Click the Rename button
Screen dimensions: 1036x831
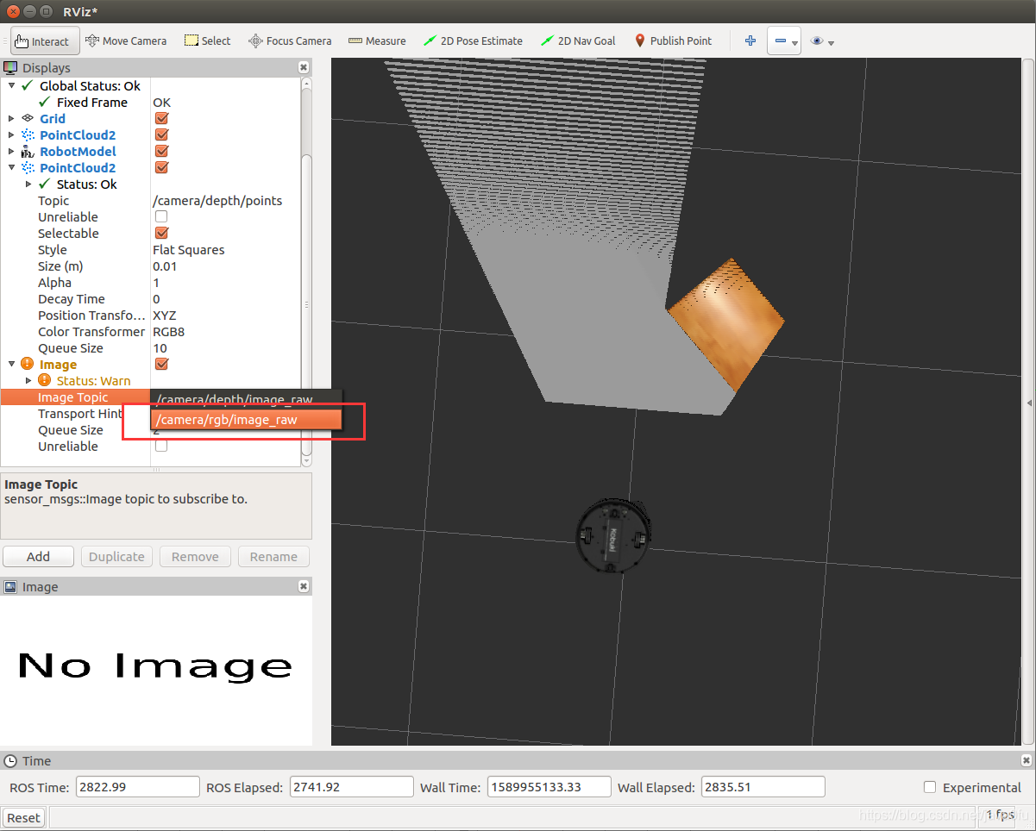[273, 556]
